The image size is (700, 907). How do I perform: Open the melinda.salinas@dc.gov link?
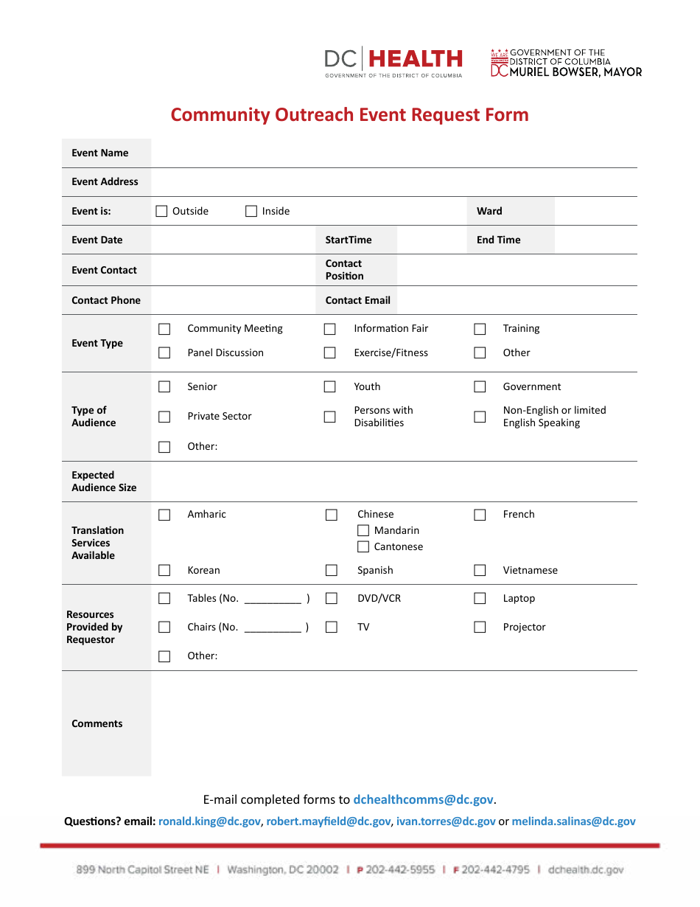(573, 821)
